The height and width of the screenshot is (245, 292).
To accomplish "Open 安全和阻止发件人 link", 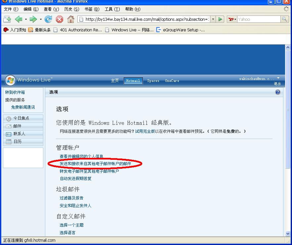I will click(75, 206).
